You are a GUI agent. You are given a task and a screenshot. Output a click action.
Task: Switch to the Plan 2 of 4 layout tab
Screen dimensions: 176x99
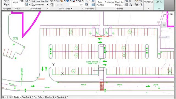pos(38,97)
